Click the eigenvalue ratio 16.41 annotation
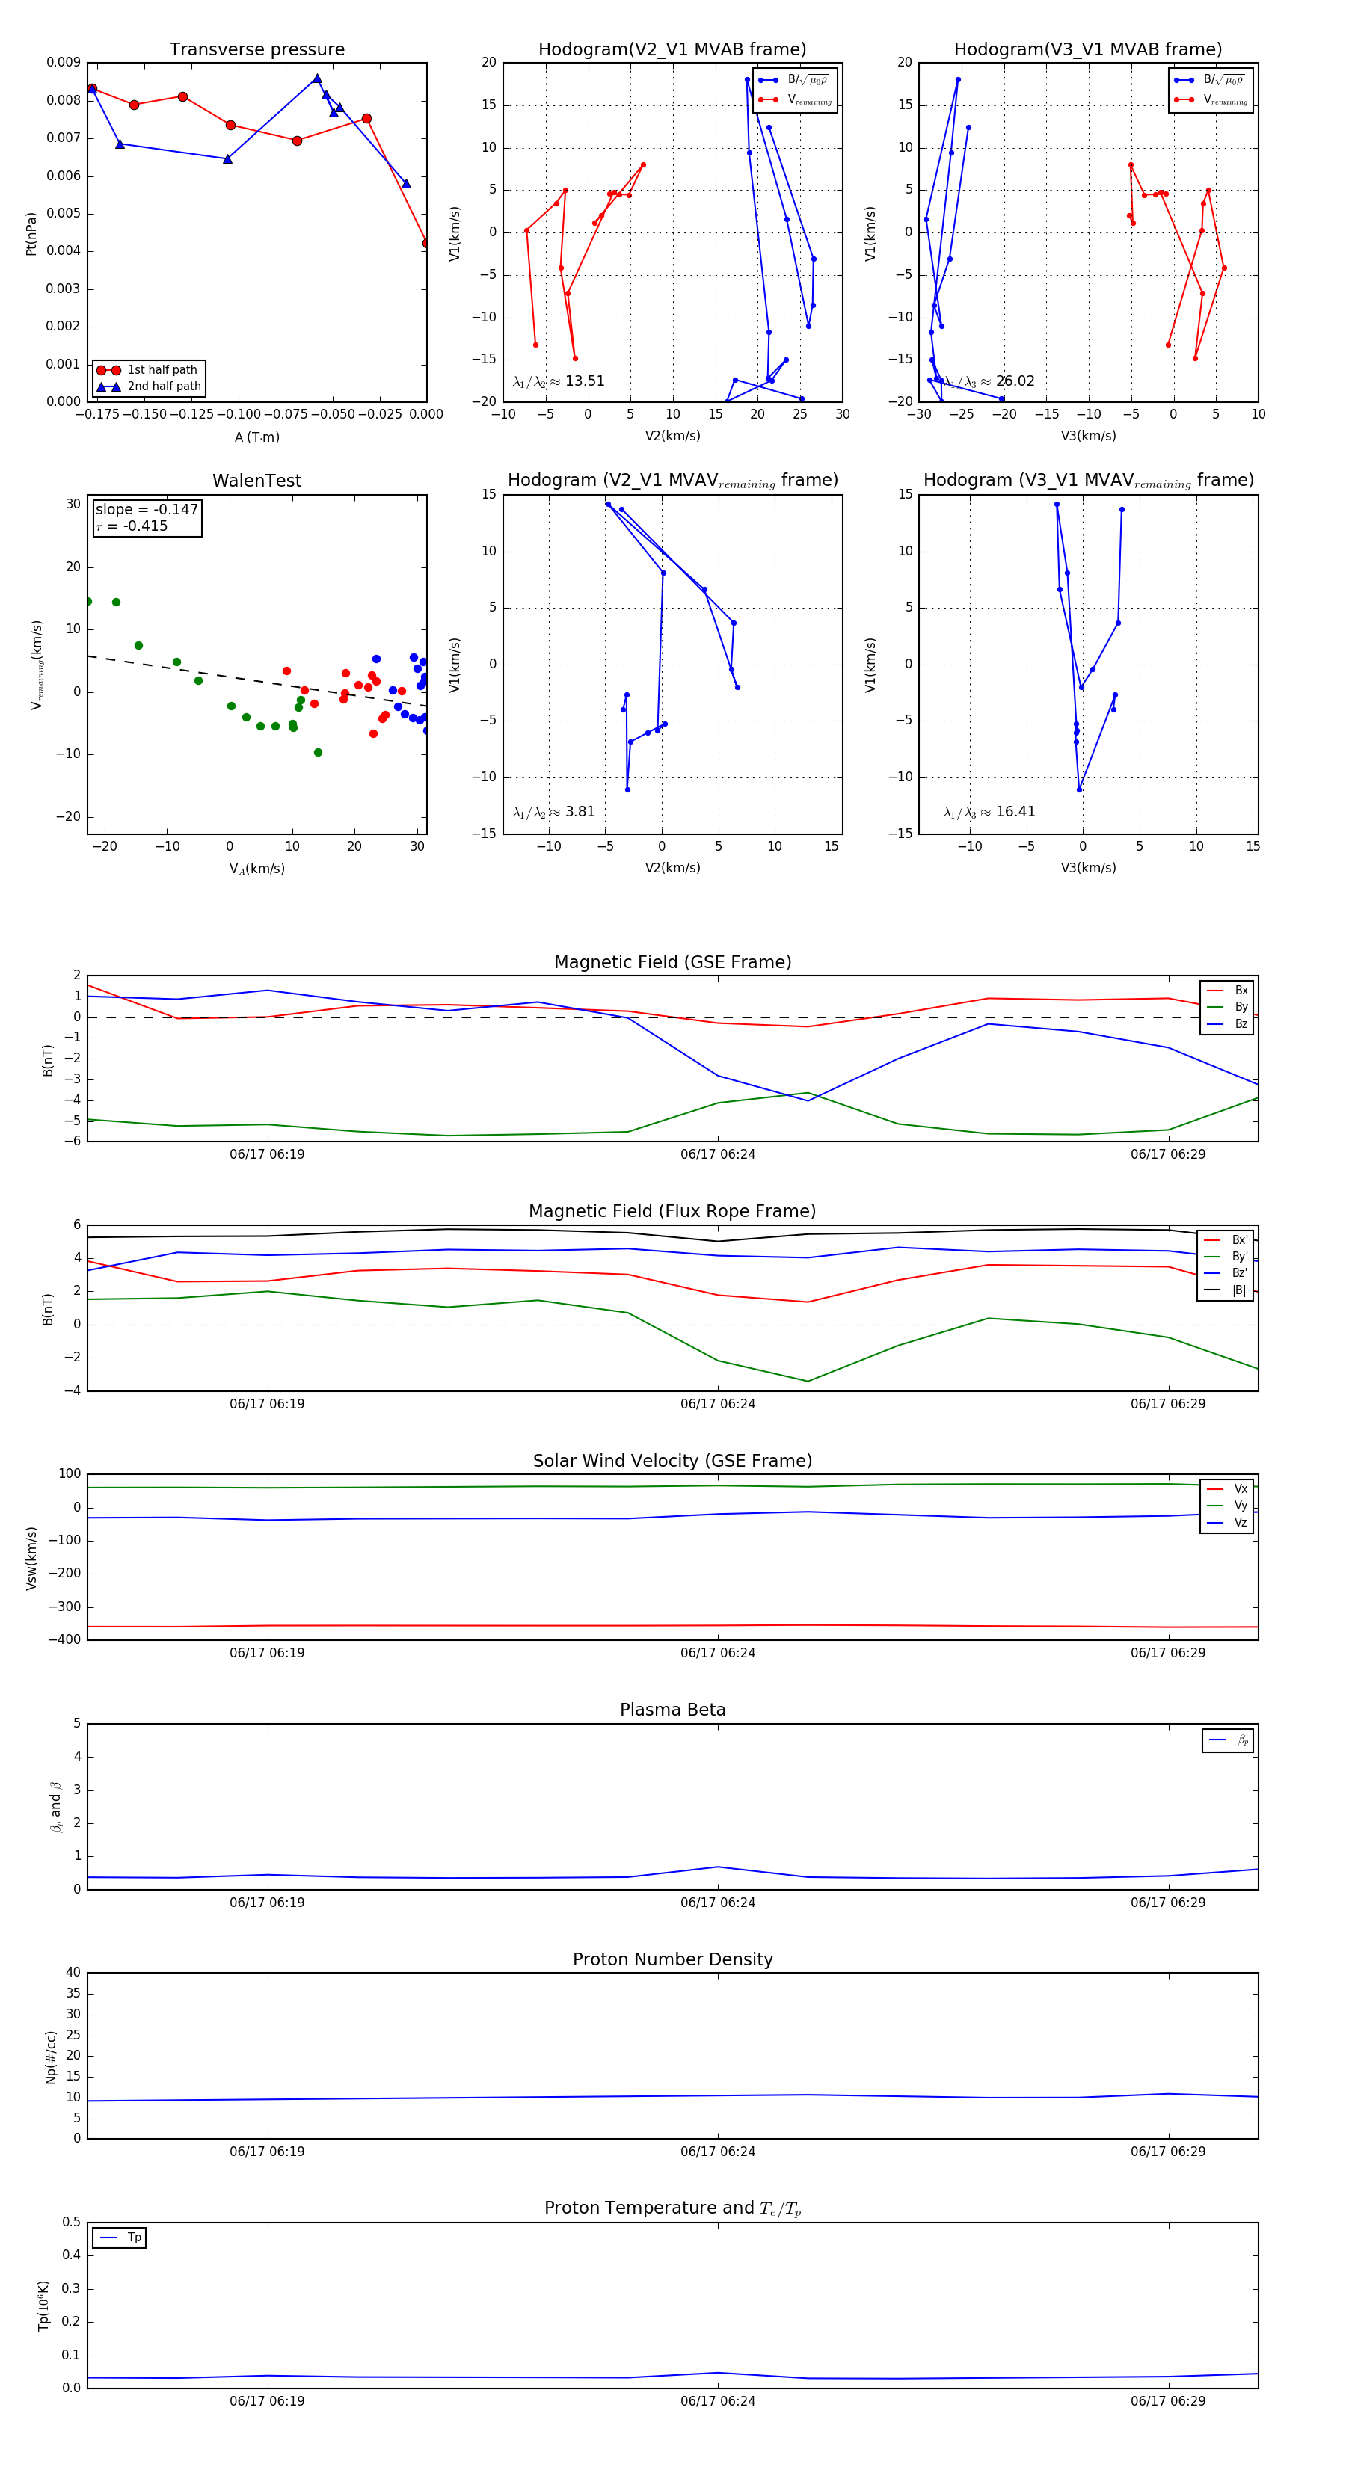The width and height of the screenshot is (1346, 2467). point(989,812)
